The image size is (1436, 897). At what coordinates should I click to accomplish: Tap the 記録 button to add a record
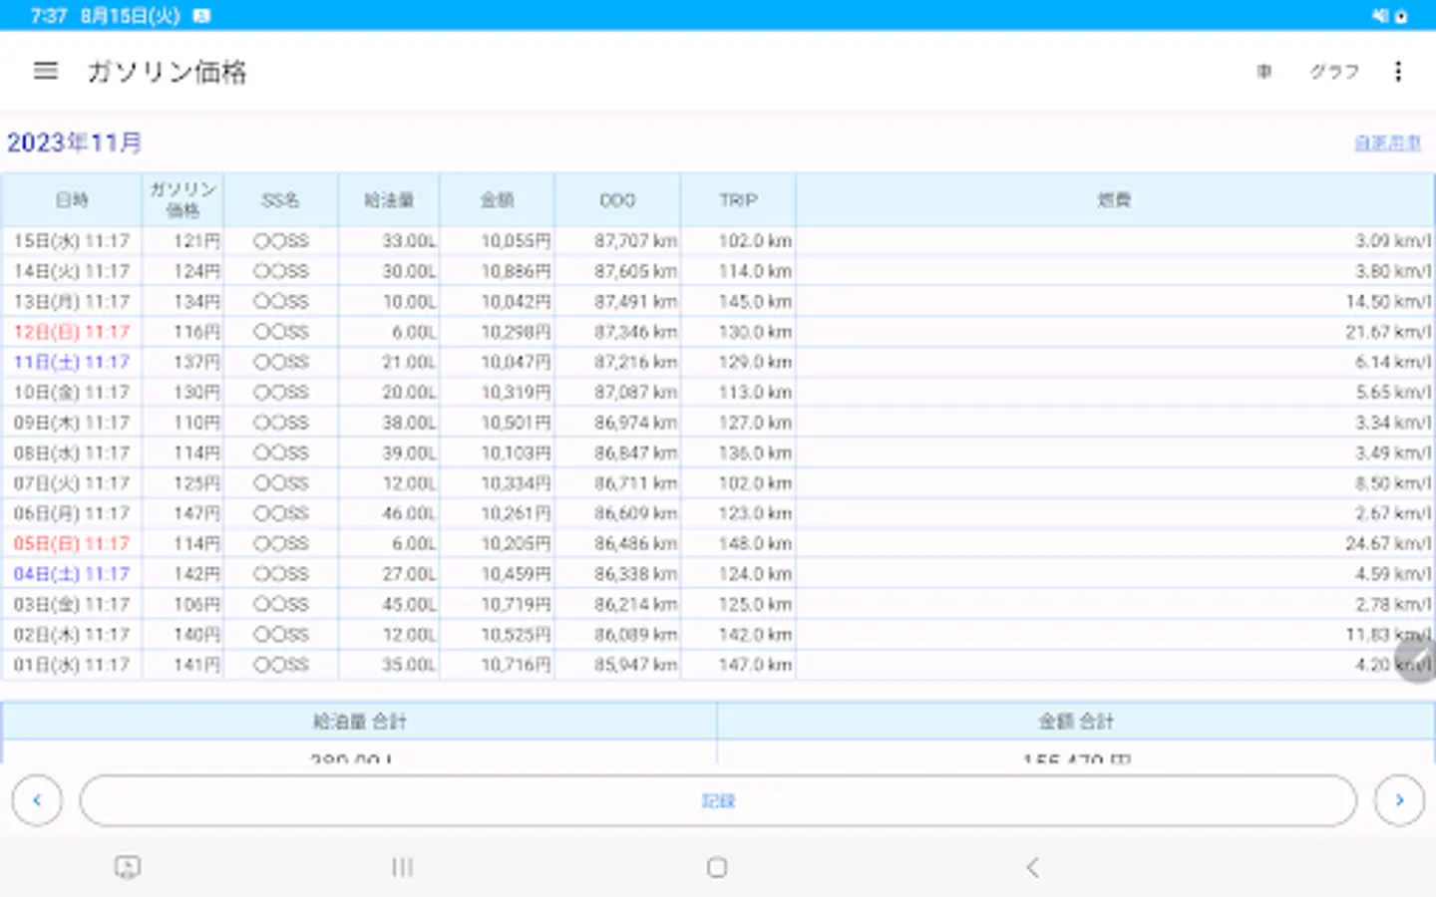coord(718,800)
